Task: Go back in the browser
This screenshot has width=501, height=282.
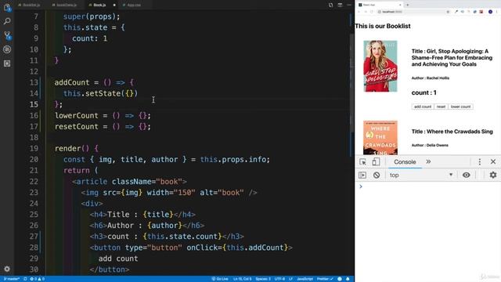Action: coord(359,12)
